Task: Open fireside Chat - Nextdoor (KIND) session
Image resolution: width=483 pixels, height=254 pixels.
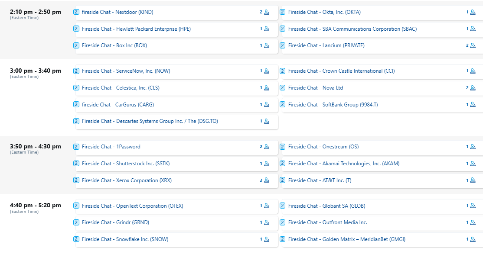Action: (x=117, y=12)
